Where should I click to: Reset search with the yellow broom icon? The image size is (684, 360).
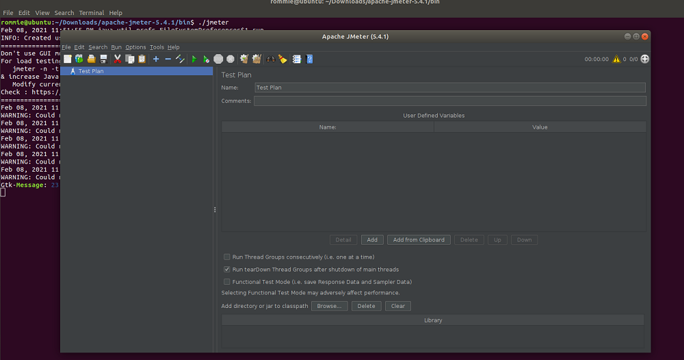pos(282,59)
